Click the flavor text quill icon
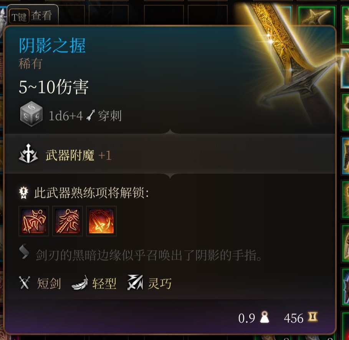This screenshot has height=340, width=349. point(24,251)
